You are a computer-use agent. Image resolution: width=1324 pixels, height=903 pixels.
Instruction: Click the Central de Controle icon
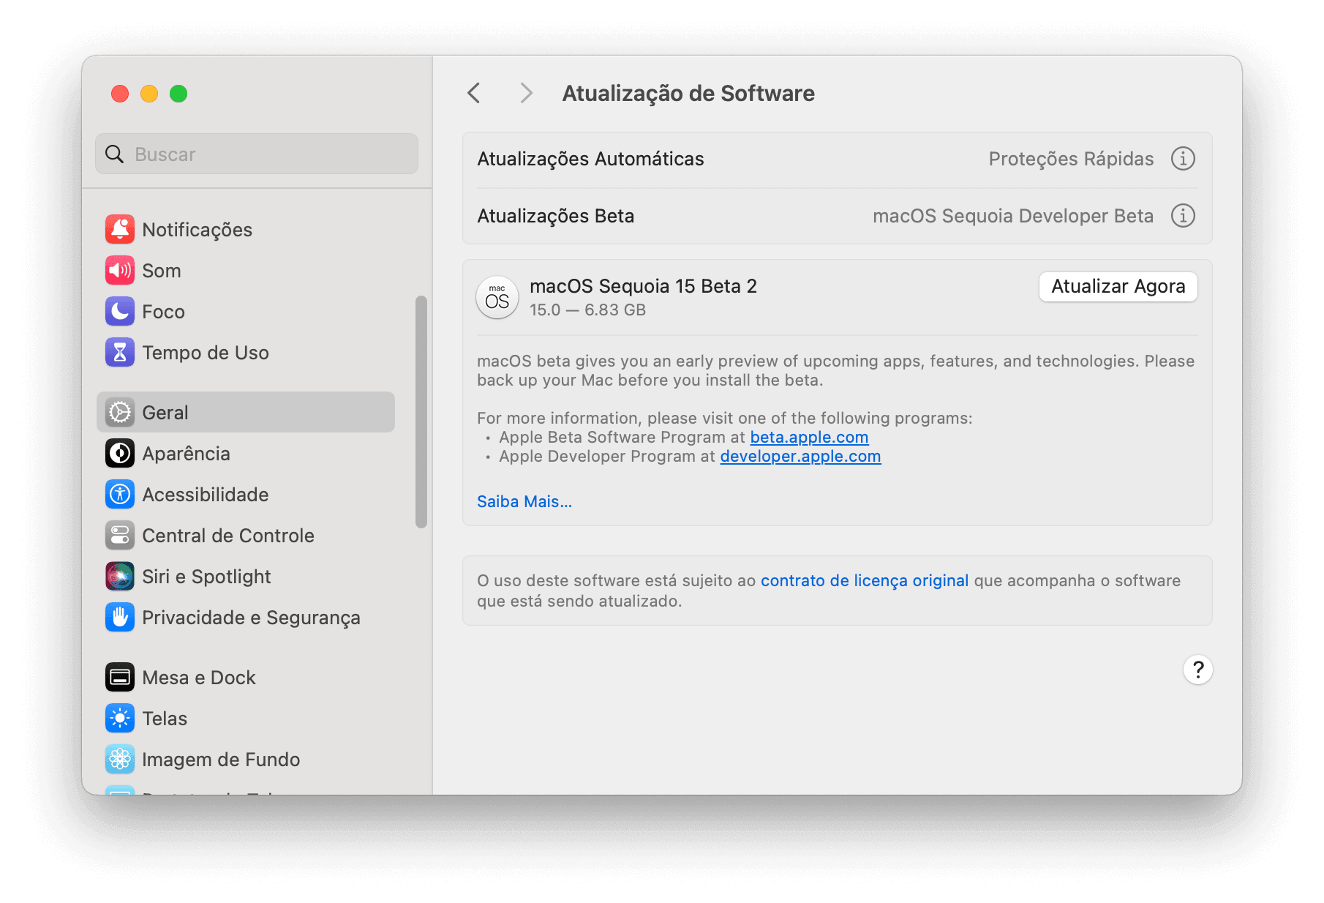120,536
